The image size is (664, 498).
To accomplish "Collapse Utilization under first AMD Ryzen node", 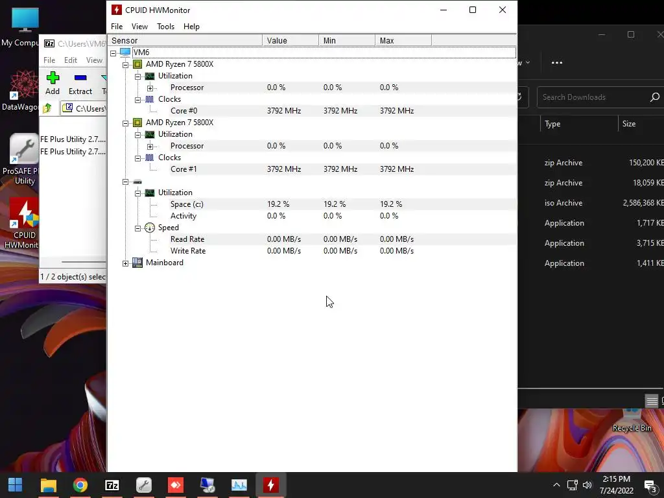I will tap(137, 77).
